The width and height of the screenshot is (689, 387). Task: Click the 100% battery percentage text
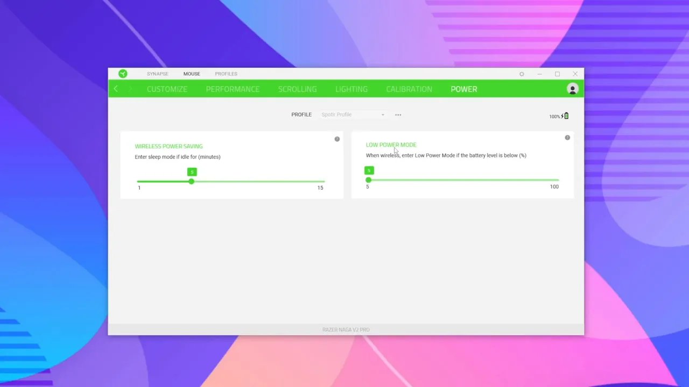pyautogui.click(x=554, y=117)
